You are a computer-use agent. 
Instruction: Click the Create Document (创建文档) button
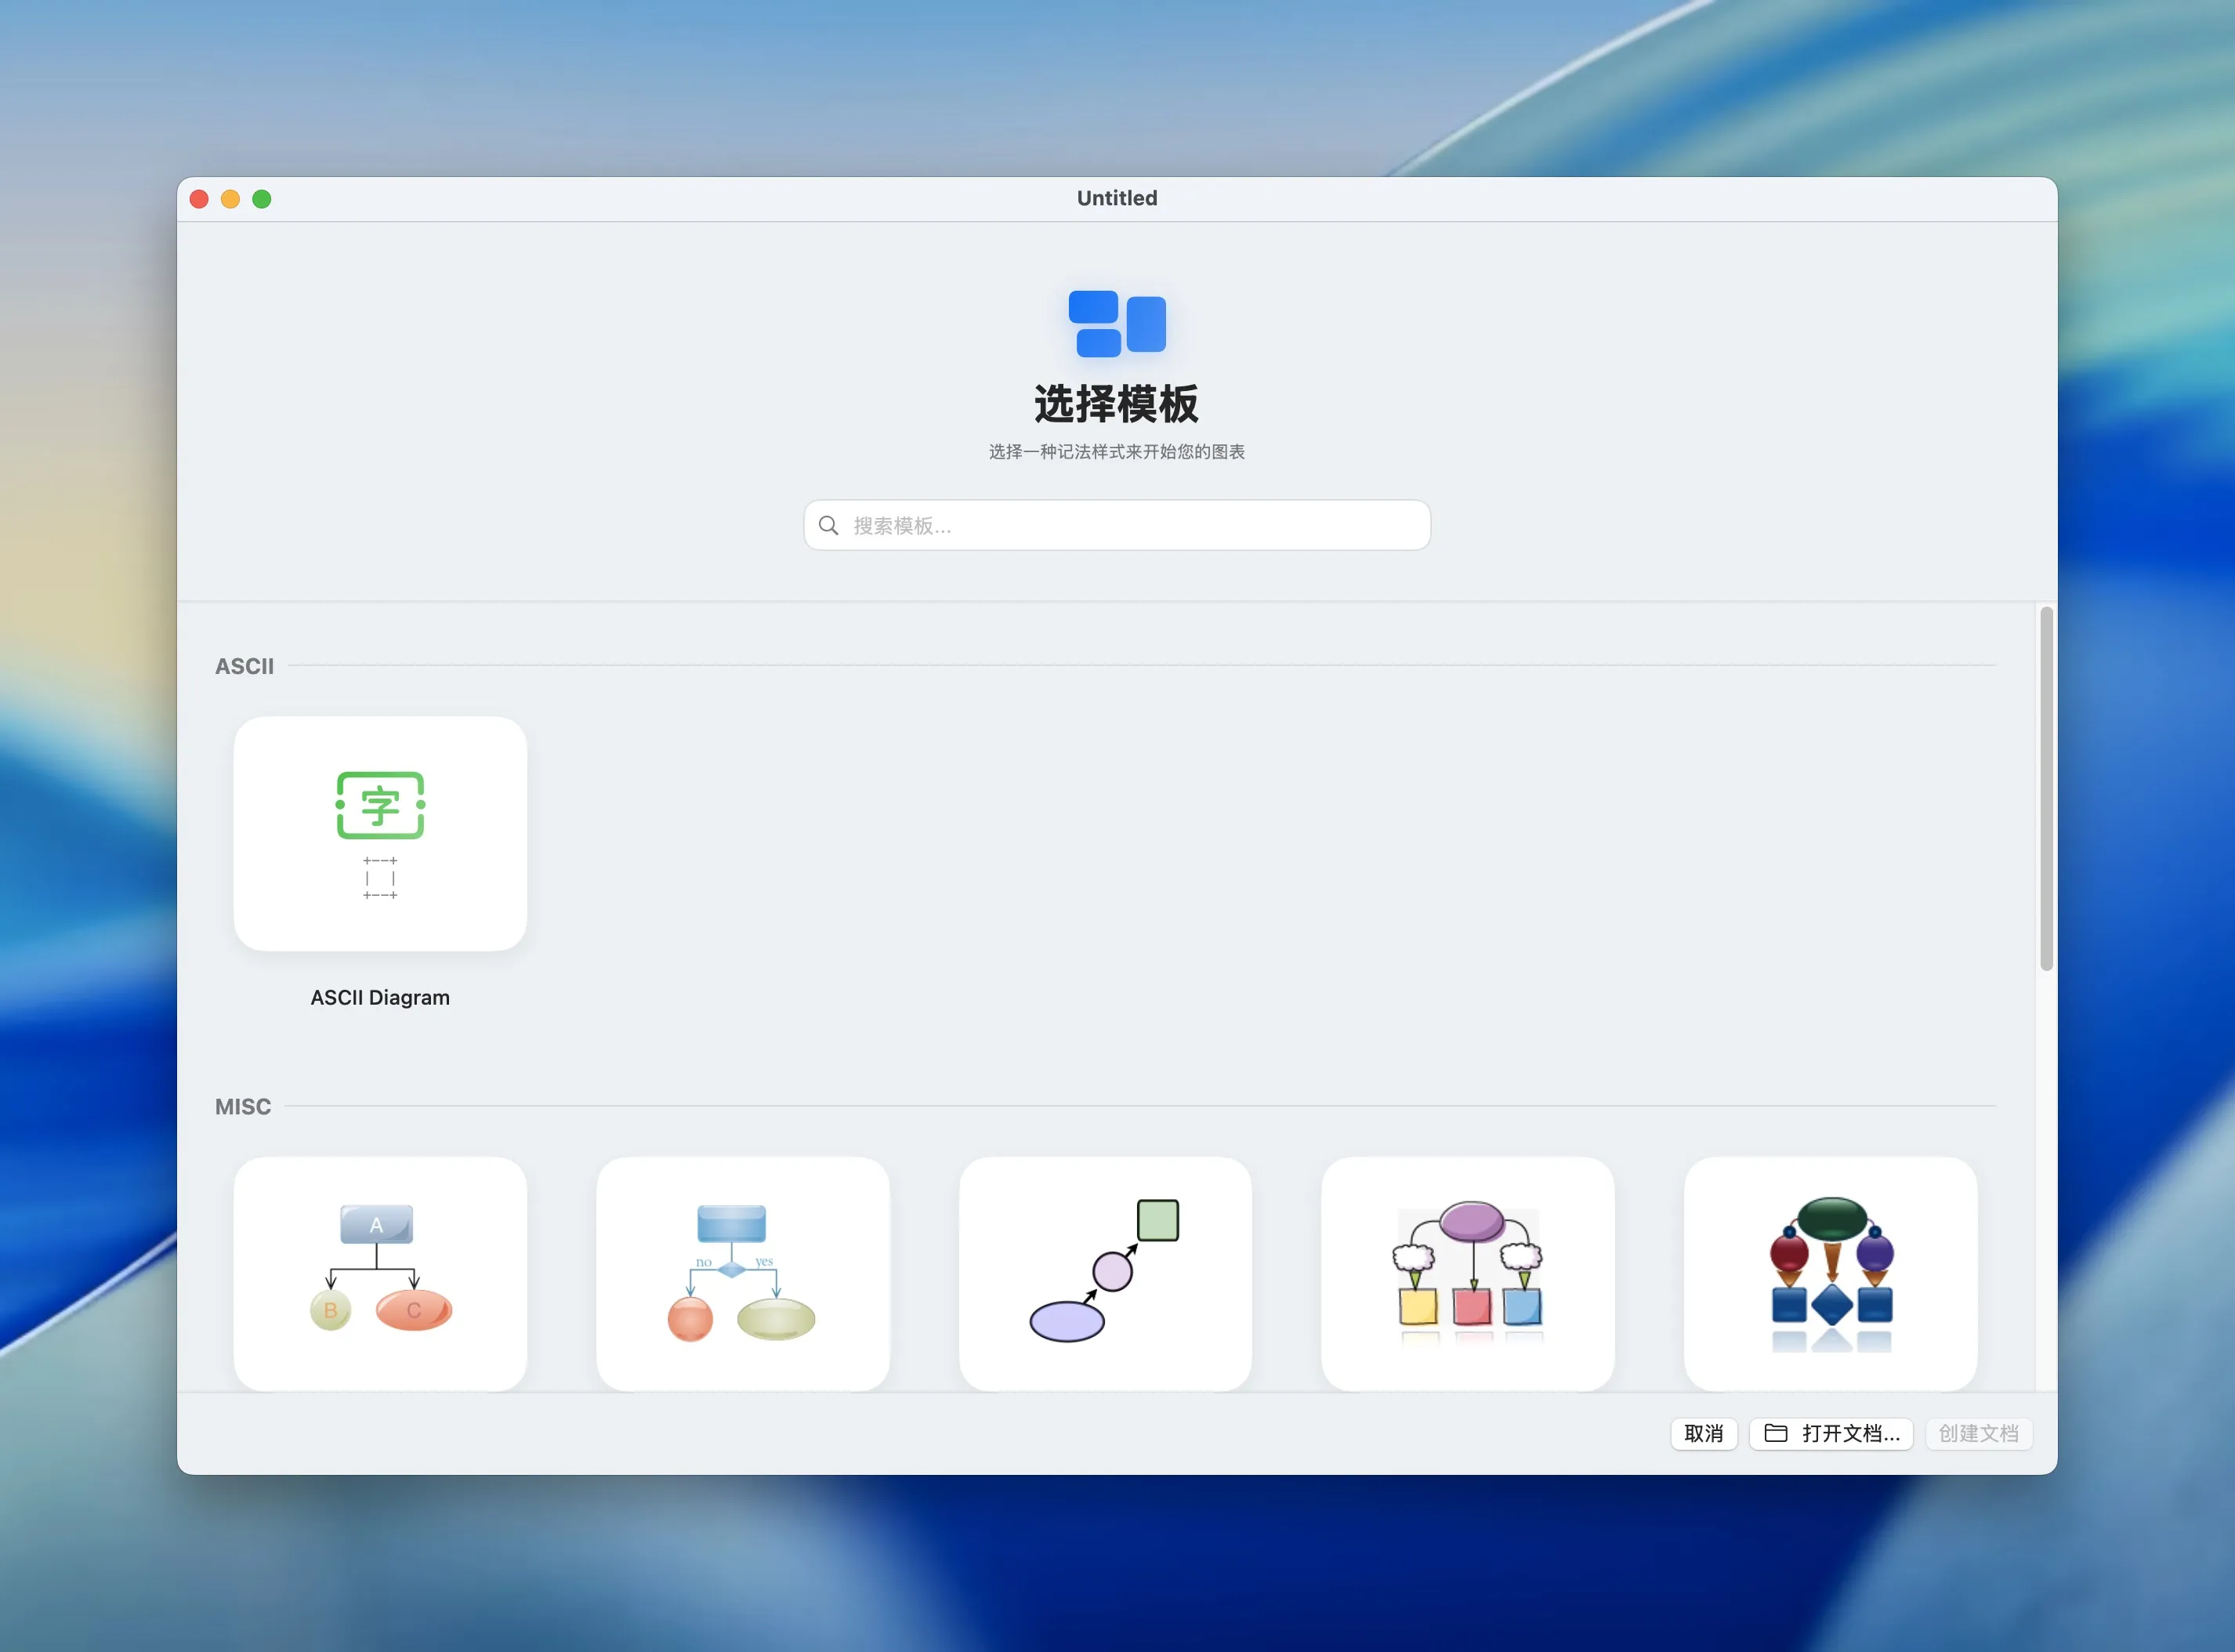1978,1433
